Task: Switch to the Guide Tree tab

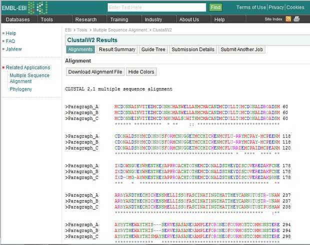Action: [153, 49]
